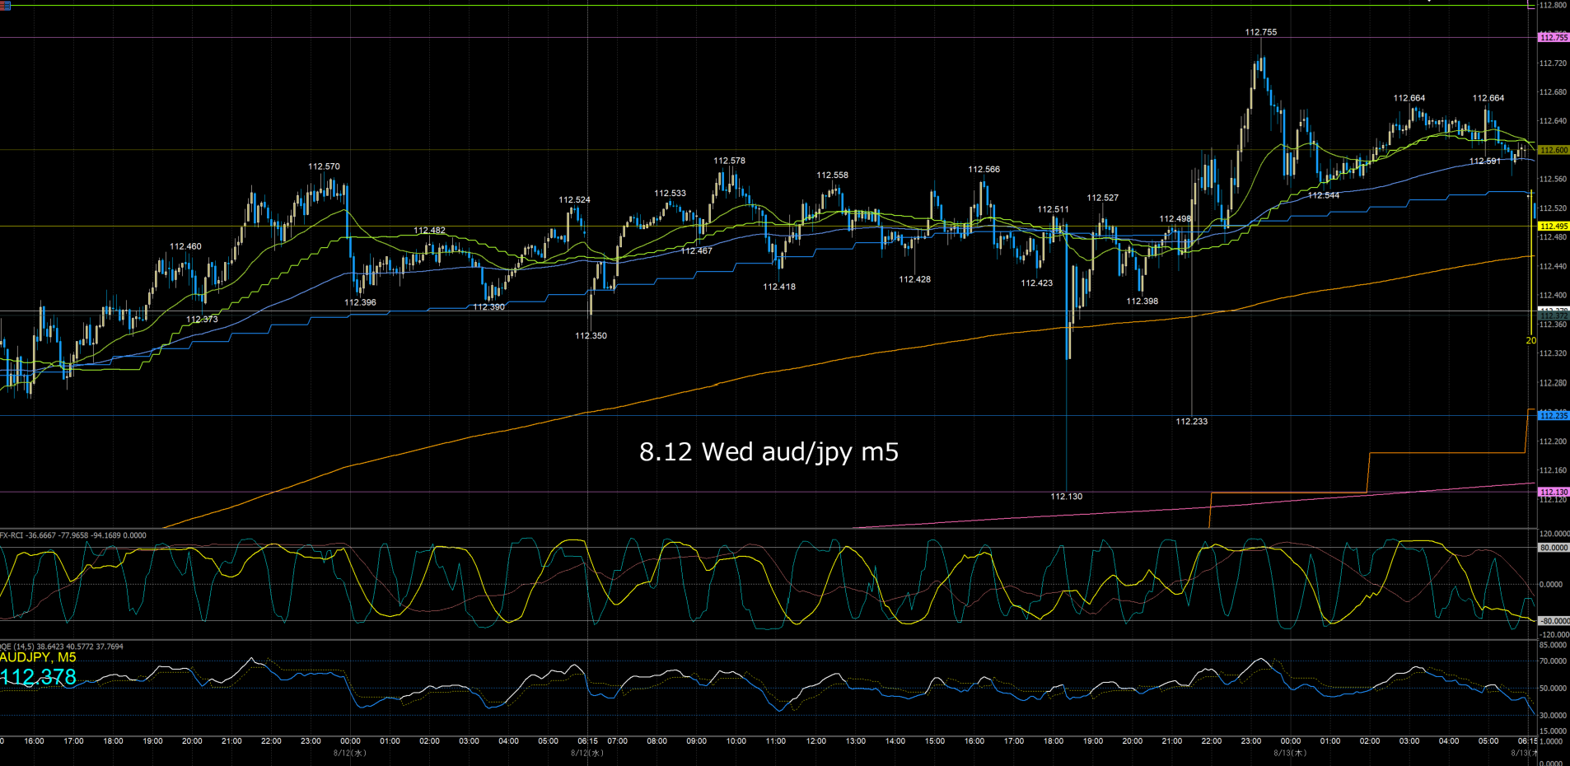
Task: Click the FX-RCI indicator title
Action: point(73,535)
